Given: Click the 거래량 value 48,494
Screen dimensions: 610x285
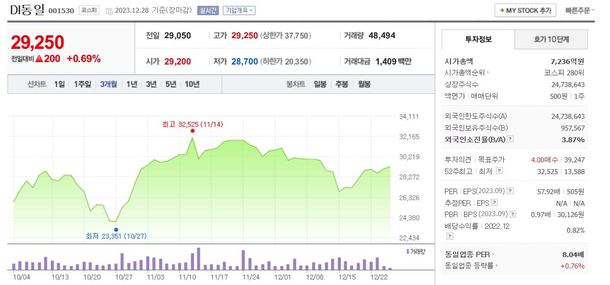Looking at the screenshot, I should pos(382,36).
